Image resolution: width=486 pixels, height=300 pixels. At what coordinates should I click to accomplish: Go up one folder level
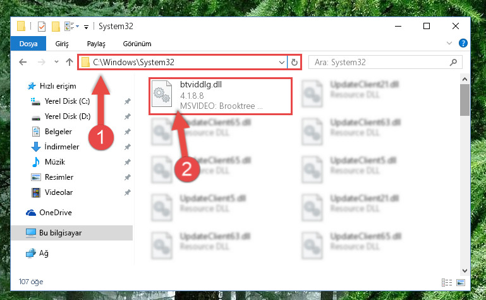70,62
